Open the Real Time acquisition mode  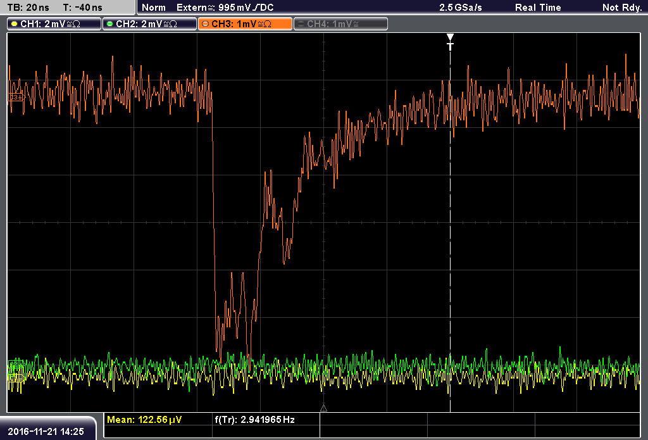538,8
